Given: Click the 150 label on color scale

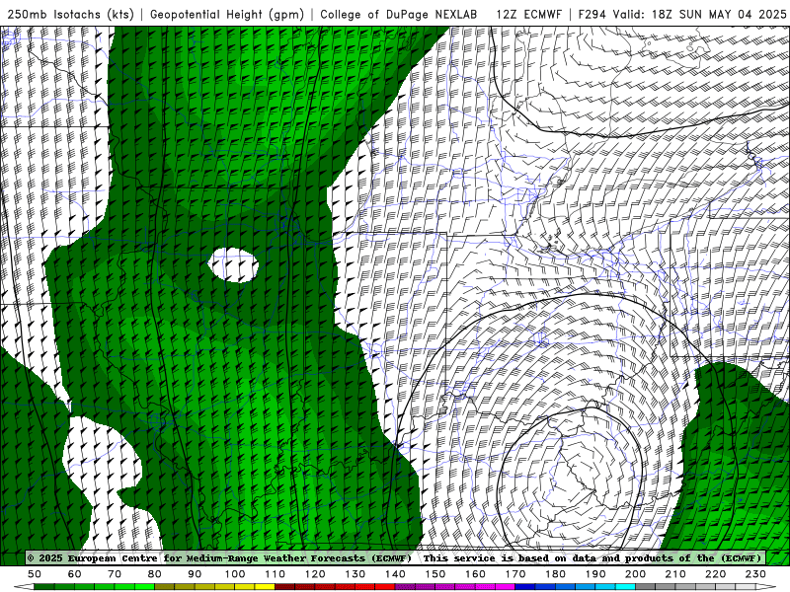Looking at the screenshot, I should click(x=434, y=574).
